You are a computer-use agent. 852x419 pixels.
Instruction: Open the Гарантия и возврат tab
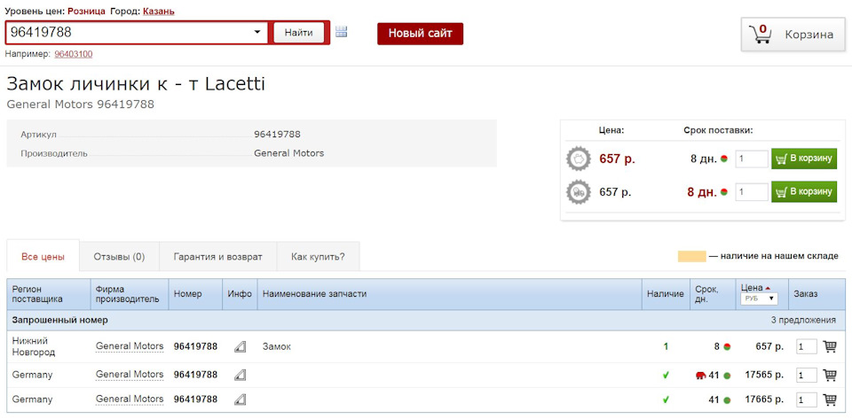tap(217, 257)
